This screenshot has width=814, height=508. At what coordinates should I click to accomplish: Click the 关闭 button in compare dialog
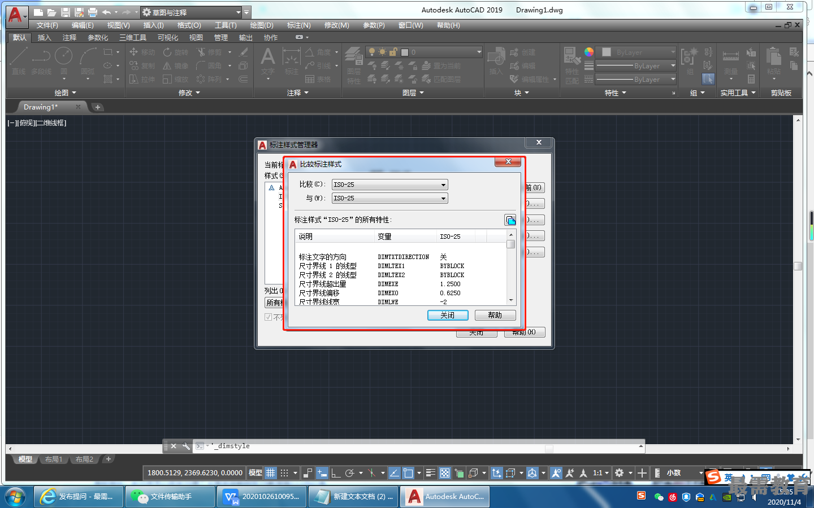pos(448,315)
